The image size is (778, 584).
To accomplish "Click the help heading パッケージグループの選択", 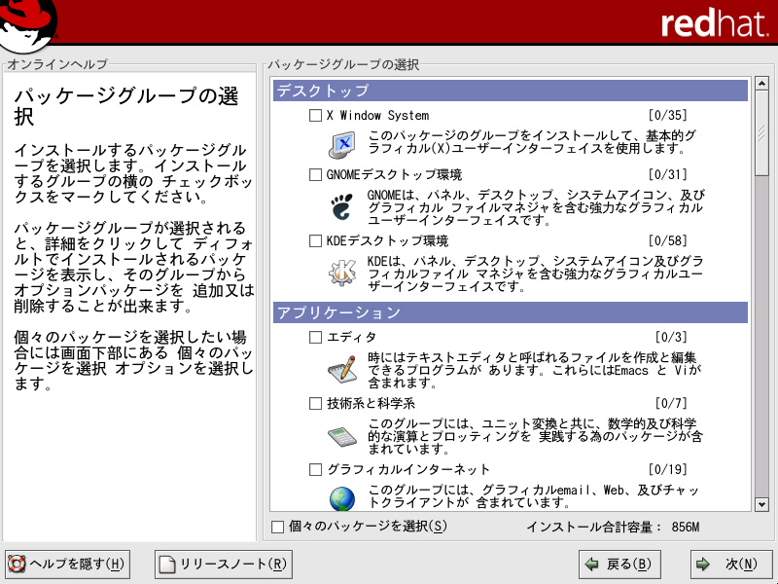I will pyautogui.click(x=126, y=106).
